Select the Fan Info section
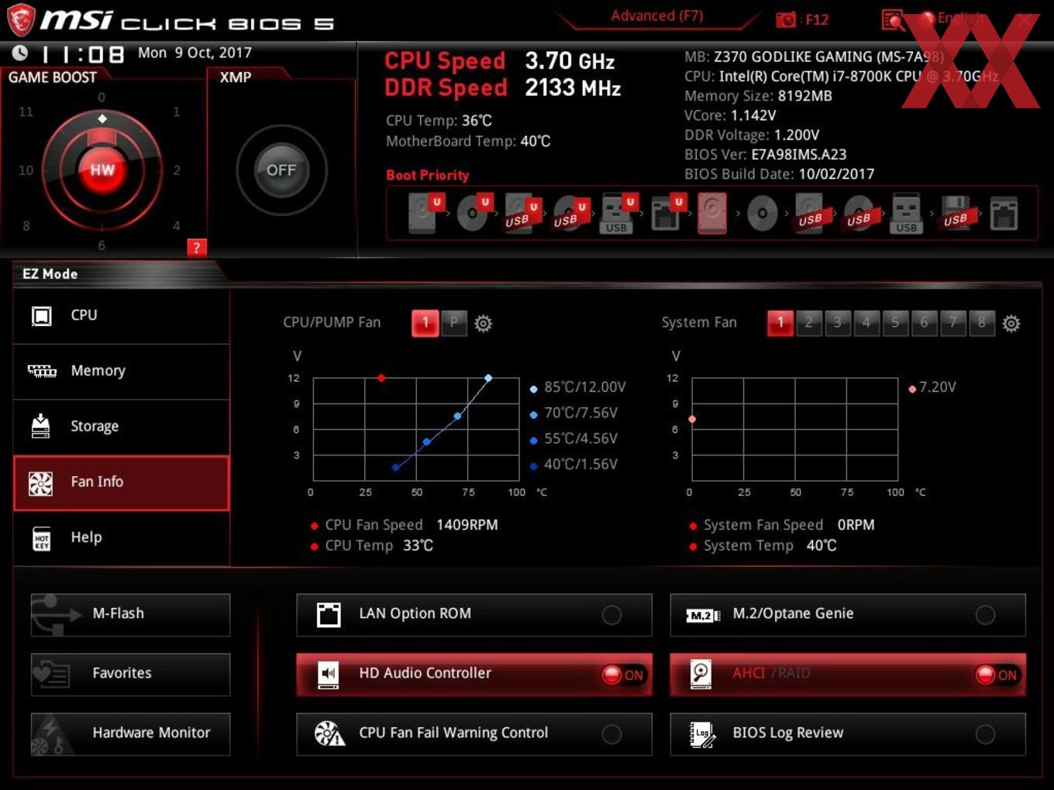 [122, 483]
